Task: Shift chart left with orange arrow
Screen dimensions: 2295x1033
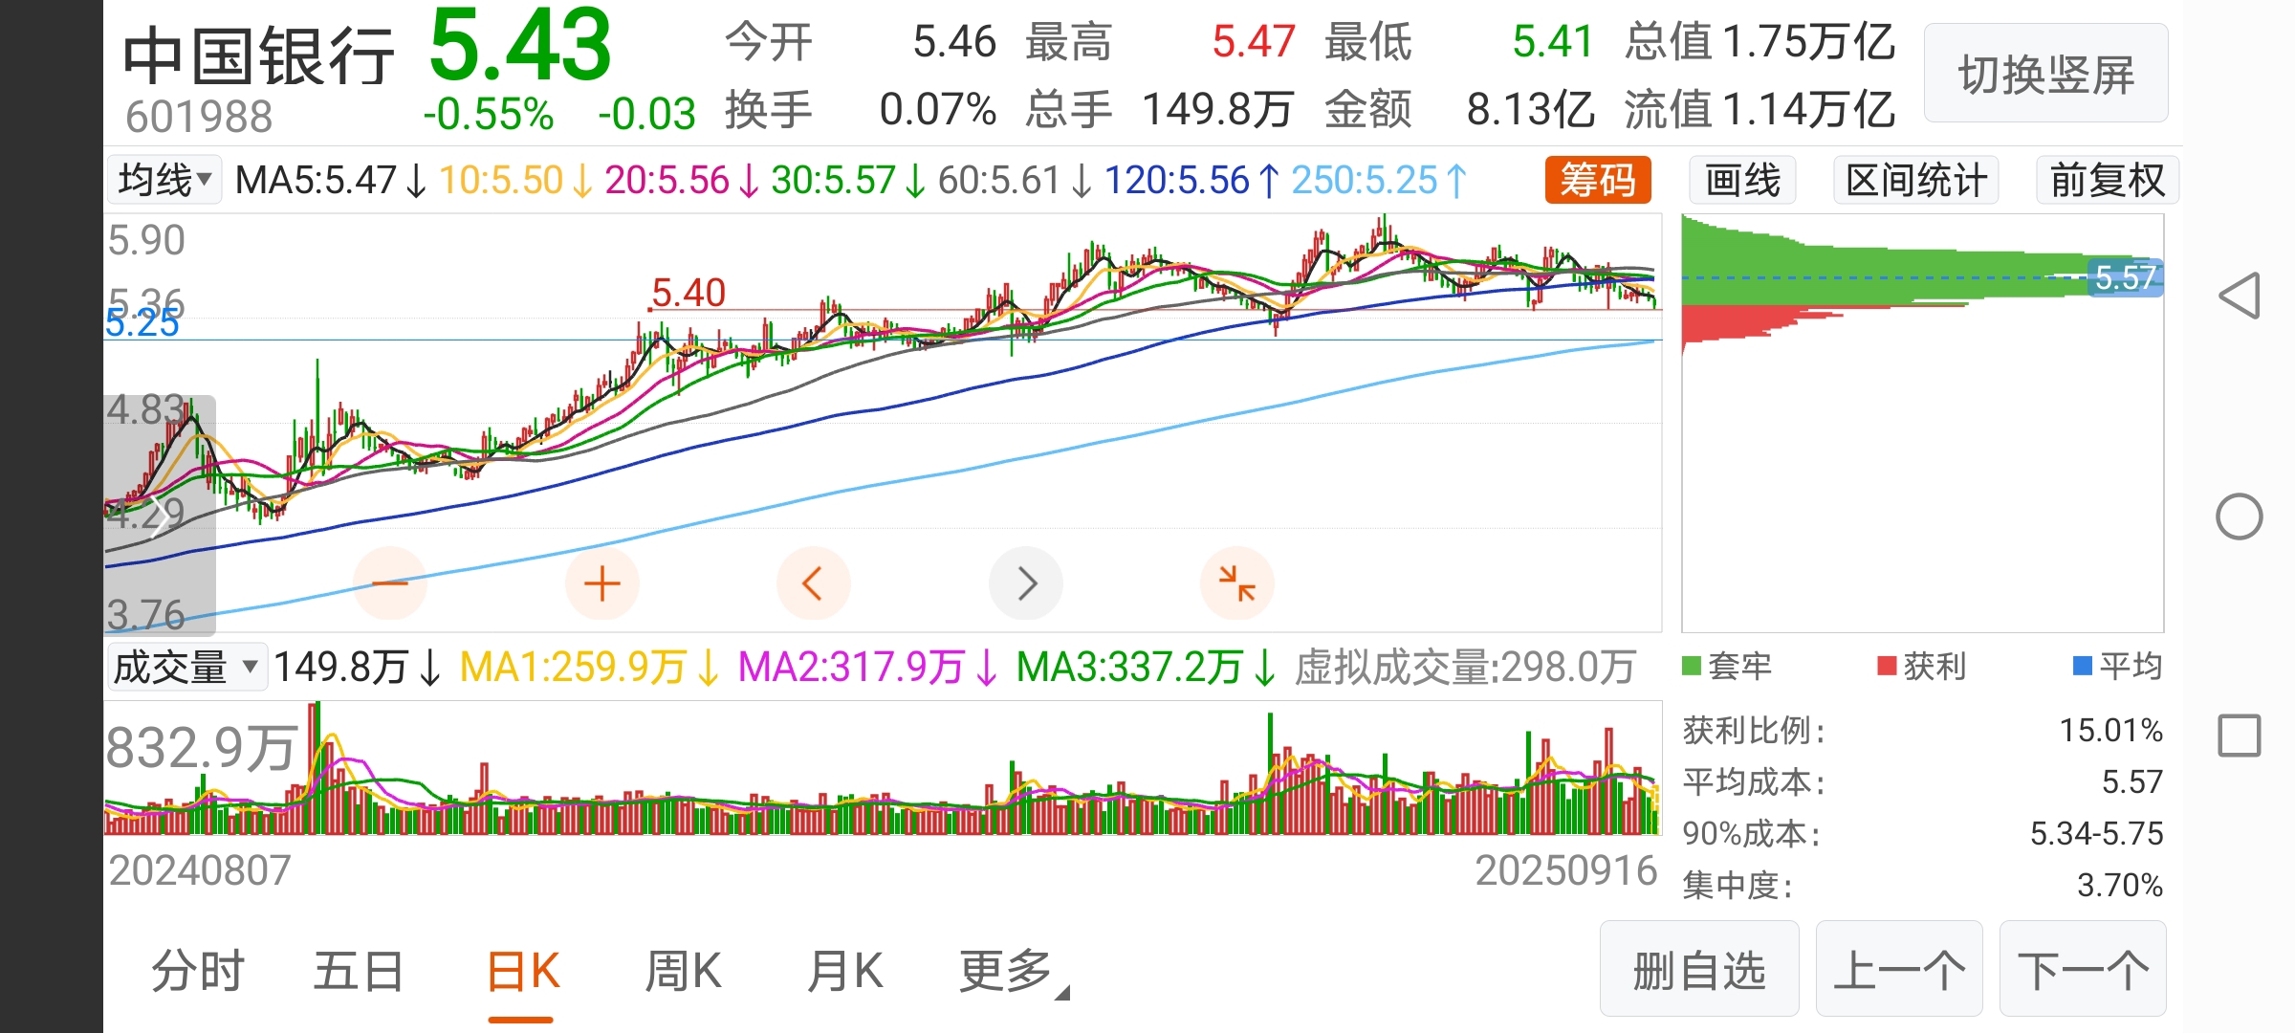Action: [814, 583]
